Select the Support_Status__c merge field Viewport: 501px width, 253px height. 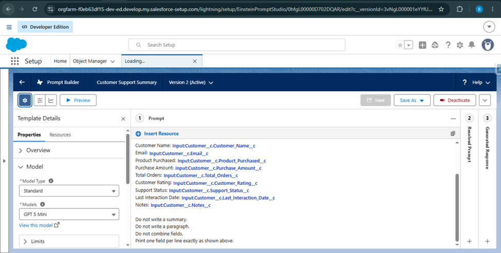(x=209, y=190)
